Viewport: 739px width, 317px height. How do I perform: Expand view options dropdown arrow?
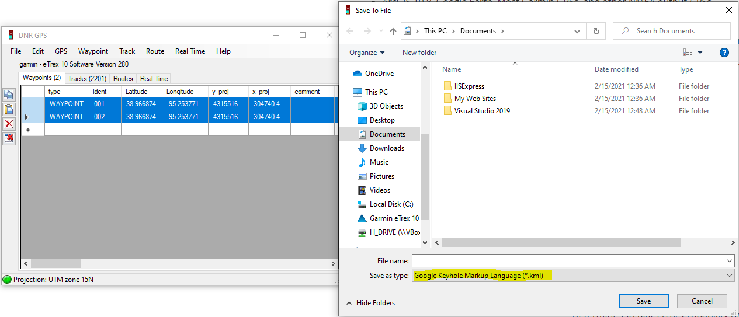coord(700,53)
